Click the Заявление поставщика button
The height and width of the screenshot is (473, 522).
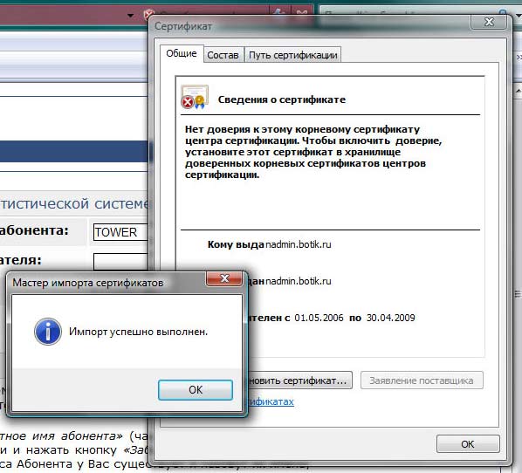pyautogui.click(x=422, y=380)
